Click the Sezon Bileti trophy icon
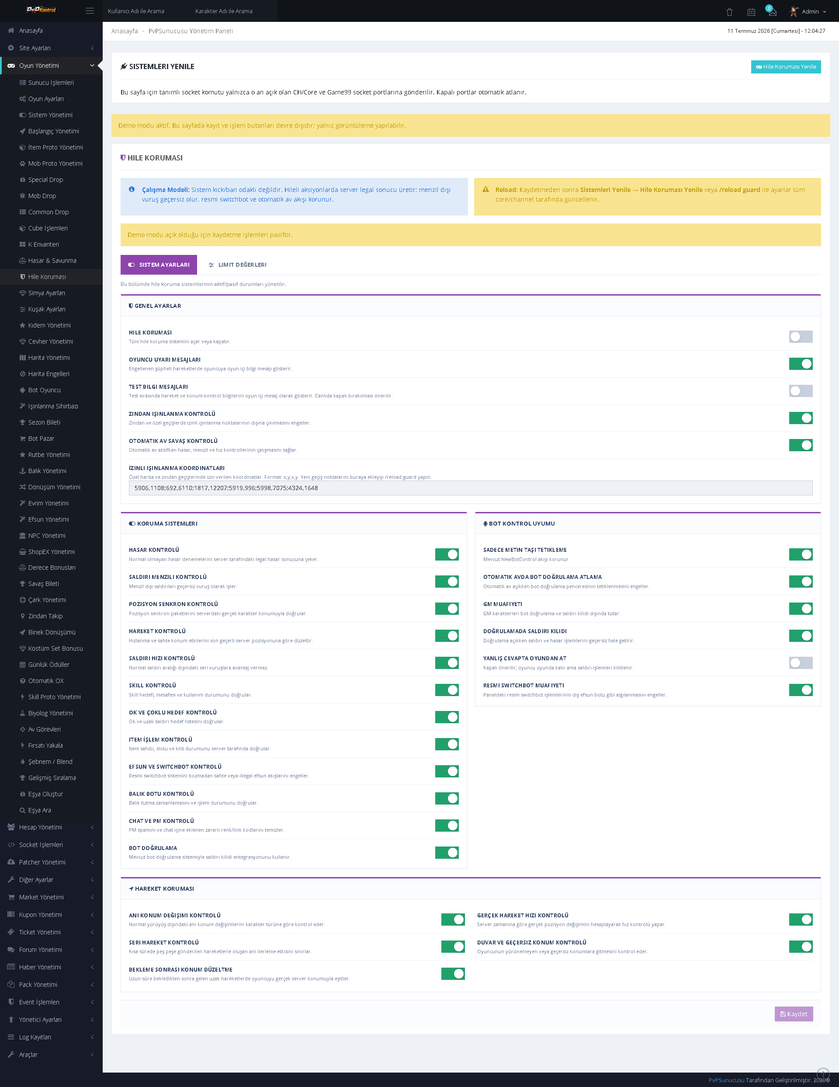This screenshot has height=1087, width=839. (22, 422)
